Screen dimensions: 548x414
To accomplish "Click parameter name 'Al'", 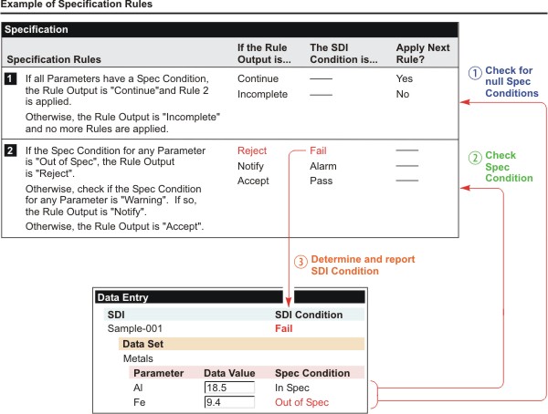I will 138,388.
